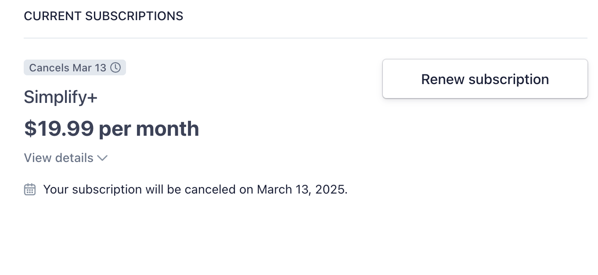598x275 pixels.
Task: Click the word SUBSCRIPTIONS in the section header
Action: coord(134,16)
